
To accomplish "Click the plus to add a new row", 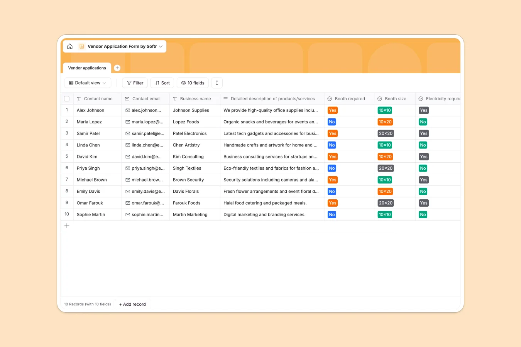I will click(66, 226).
